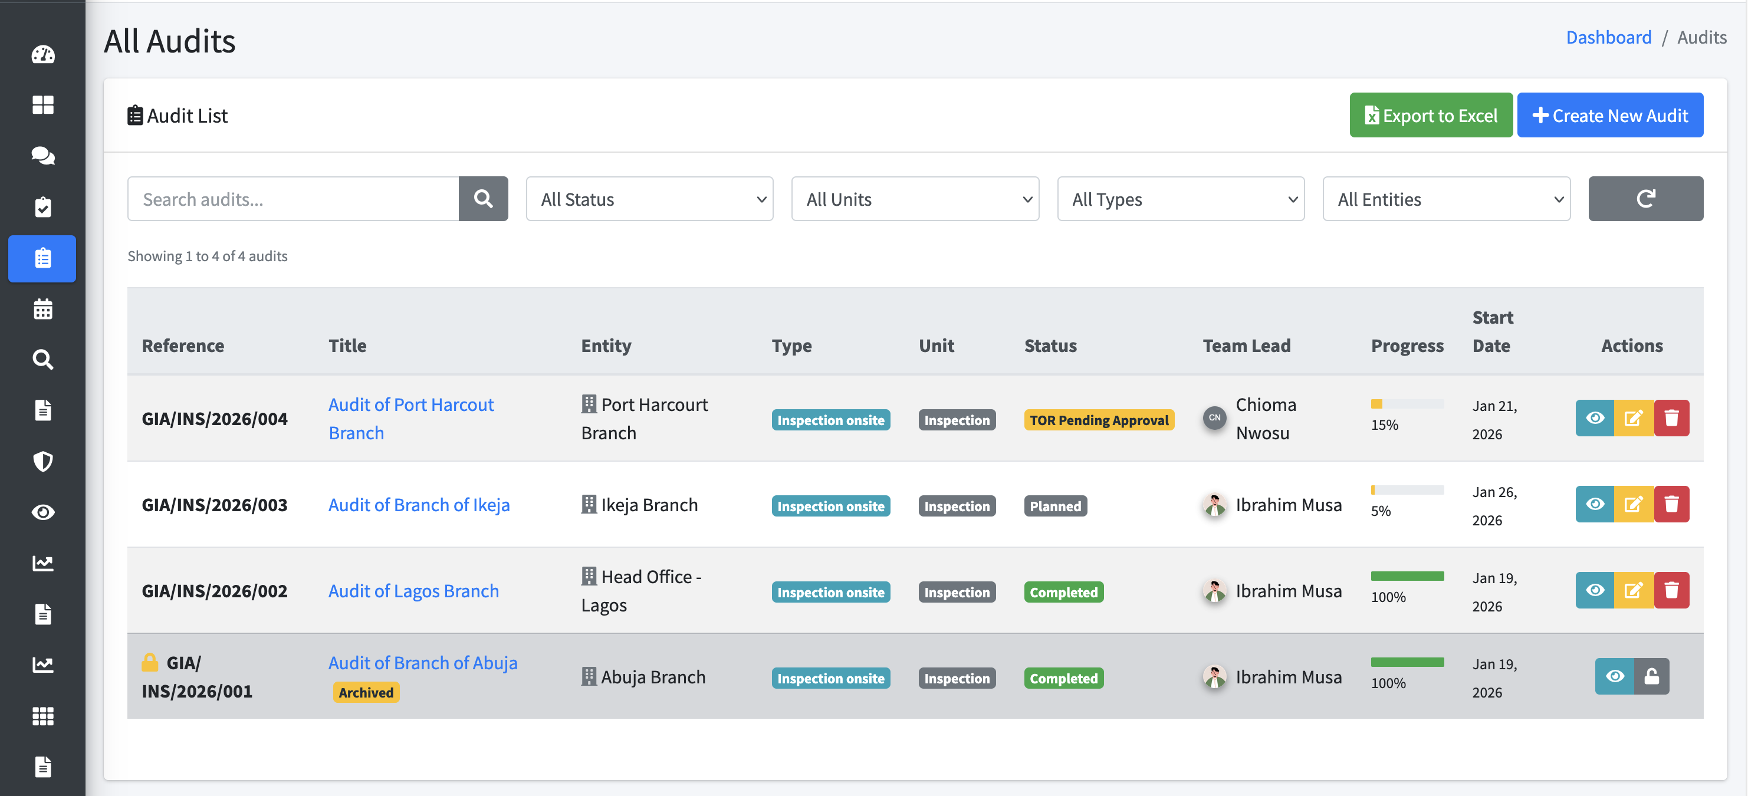1748x796 pixels.
Task: View details of Audit of Port Harcout Branch
Action: pyautogui.click(x=1595, y=418)
